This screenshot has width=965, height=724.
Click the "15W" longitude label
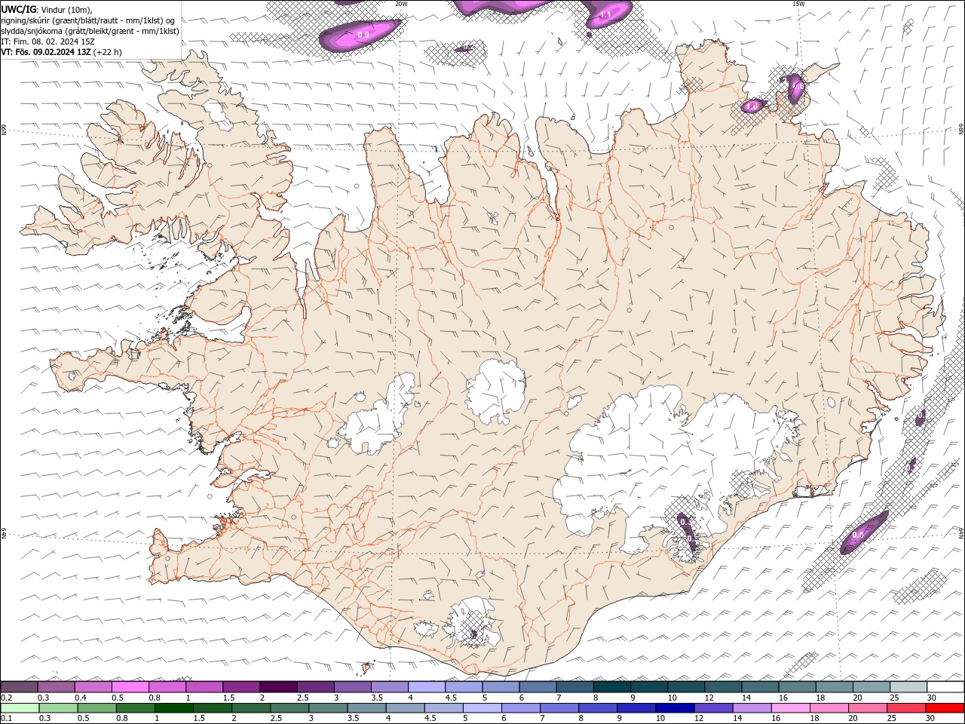798,4
